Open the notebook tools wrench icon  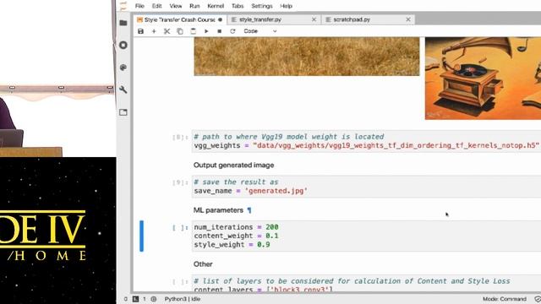(x=123, y=90)
